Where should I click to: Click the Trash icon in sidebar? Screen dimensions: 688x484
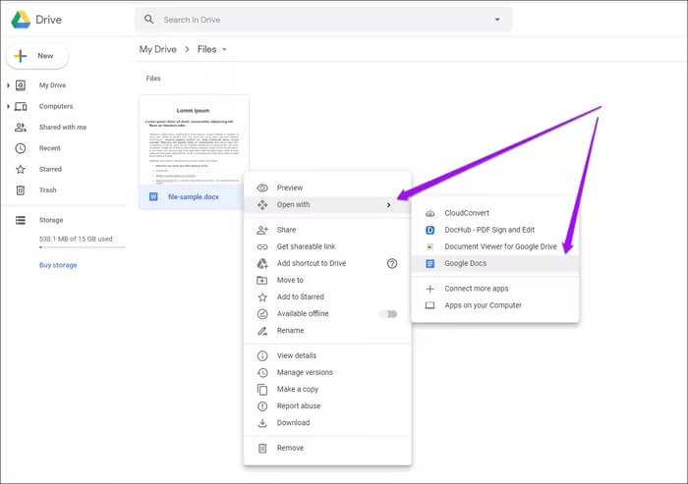tap(20, 190)
